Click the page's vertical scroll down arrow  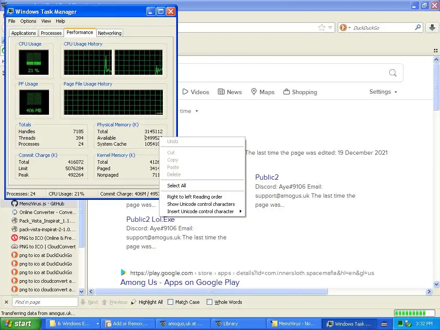coord(436,284)
